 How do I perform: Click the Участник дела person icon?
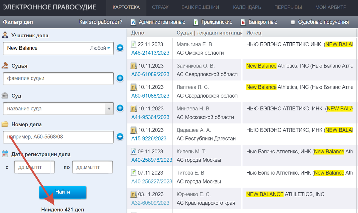(5, 35)
